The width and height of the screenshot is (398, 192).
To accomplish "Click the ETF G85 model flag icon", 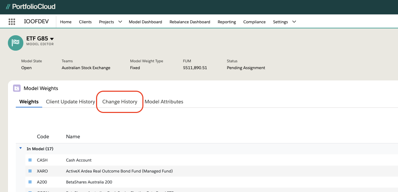I will click(15, 43).
